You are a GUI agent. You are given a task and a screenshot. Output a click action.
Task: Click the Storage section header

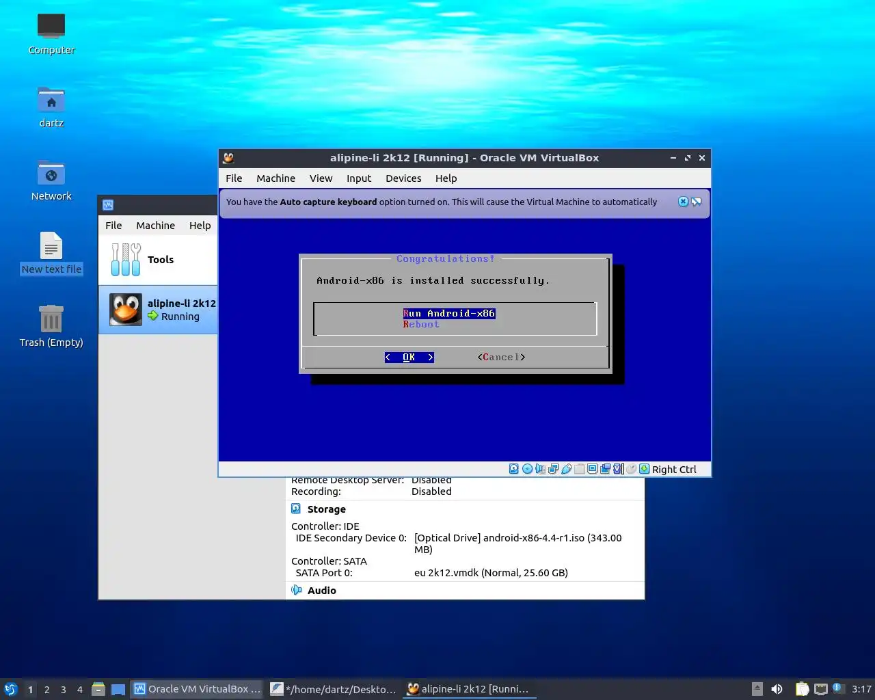click(327, 509)
